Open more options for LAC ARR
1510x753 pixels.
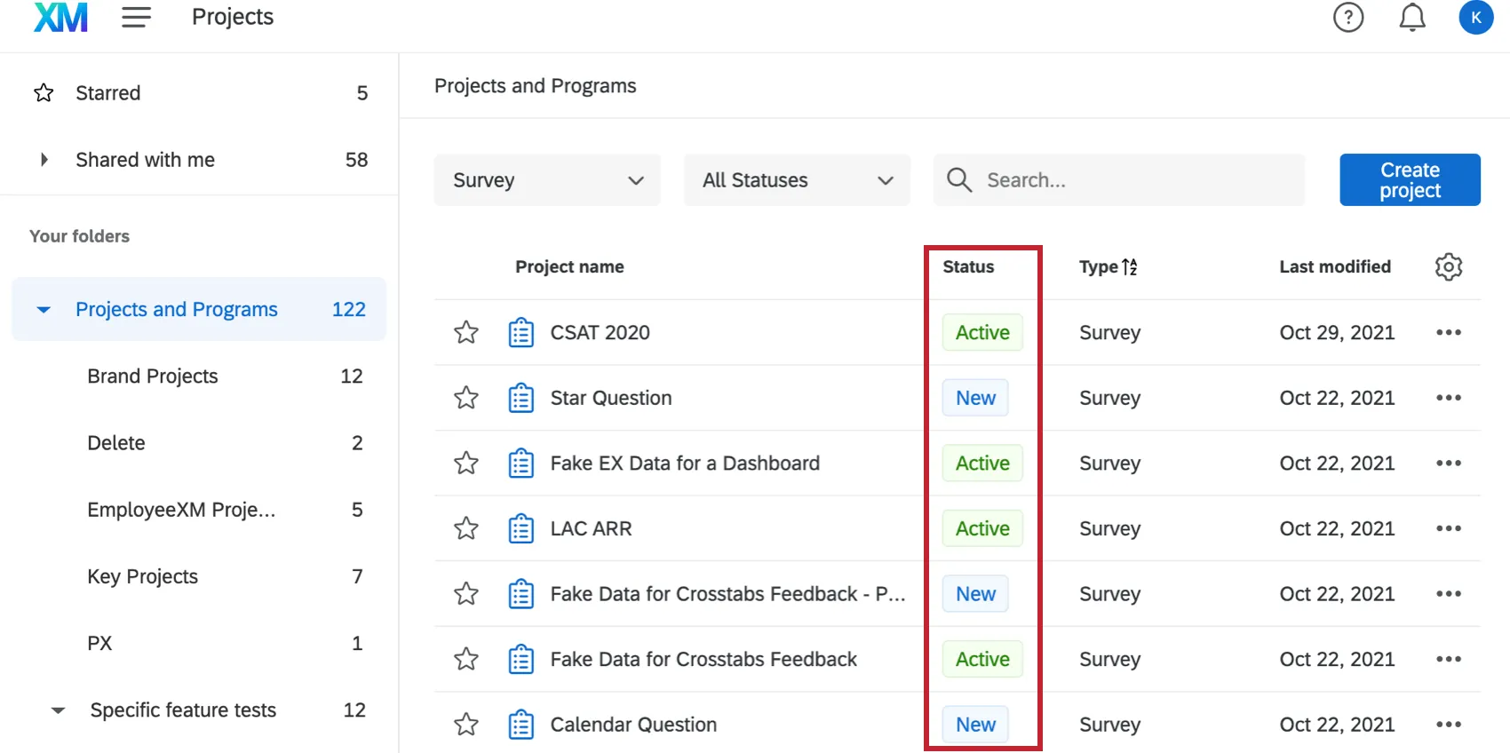pyautogui.click(x=1448, y=528)
